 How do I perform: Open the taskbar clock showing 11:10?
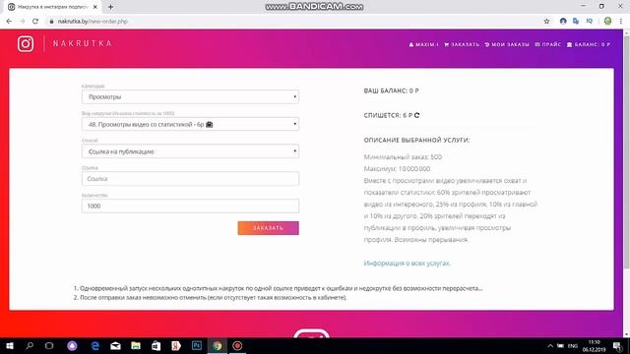[x=595, y=345]
